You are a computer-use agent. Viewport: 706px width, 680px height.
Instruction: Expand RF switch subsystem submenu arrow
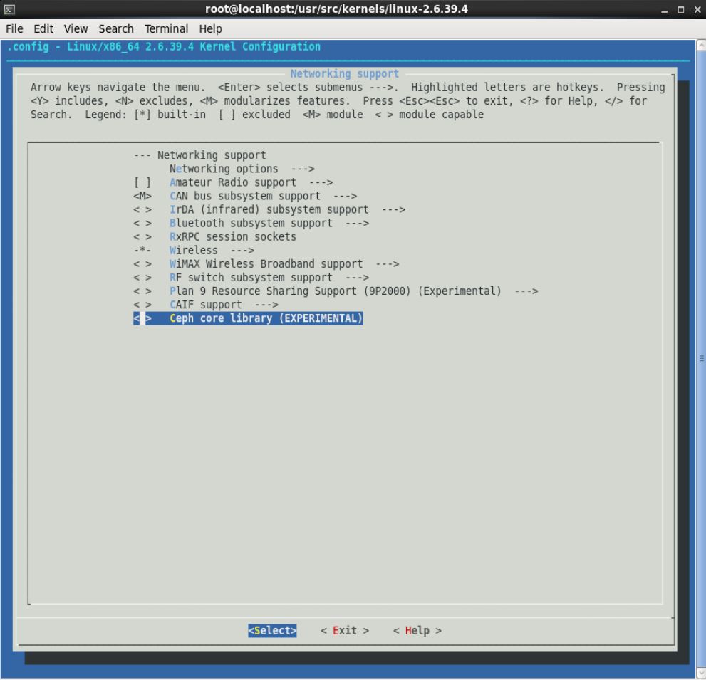click(357, 278)
